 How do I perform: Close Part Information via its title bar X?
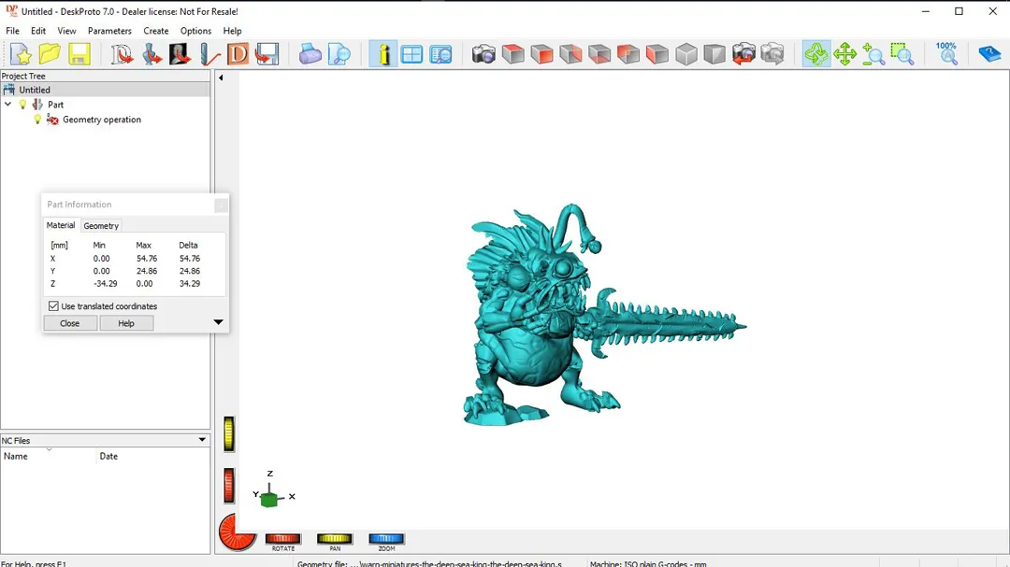tap(221, 206)
